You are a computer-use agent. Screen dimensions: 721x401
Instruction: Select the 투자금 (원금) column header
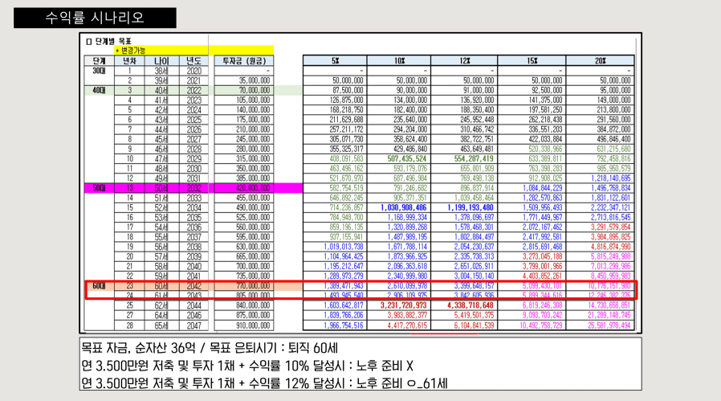coord(242,61)
